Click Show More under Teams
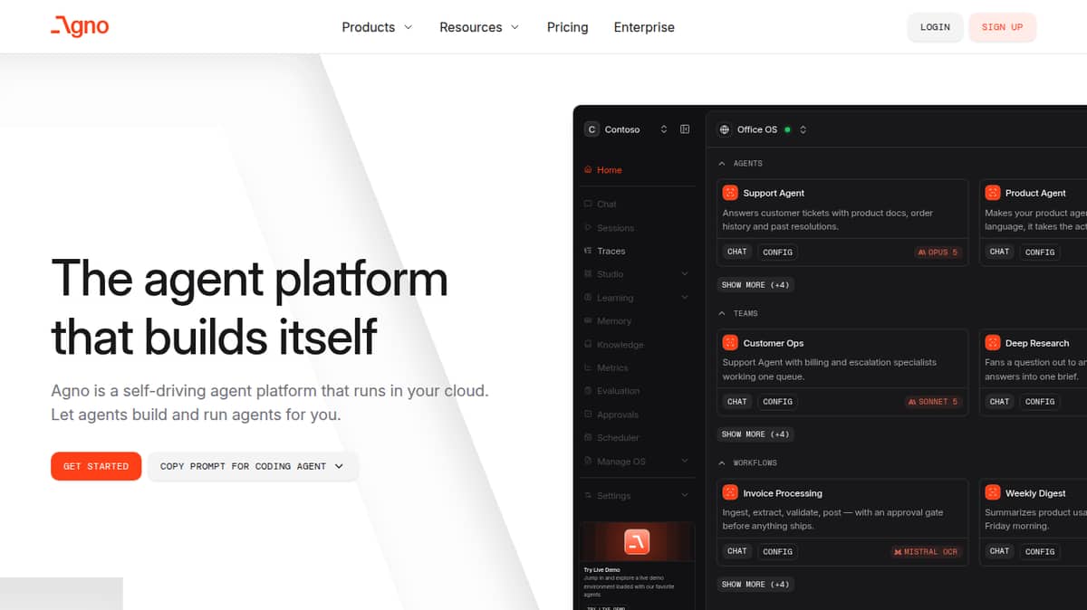 pyautogui.click(x=755, y=434)
